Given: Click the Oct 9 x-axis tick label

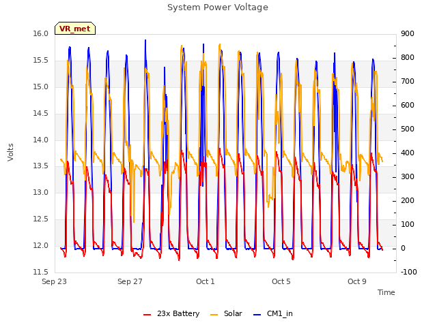Looking at the screenshot, I should pos(357,281).
